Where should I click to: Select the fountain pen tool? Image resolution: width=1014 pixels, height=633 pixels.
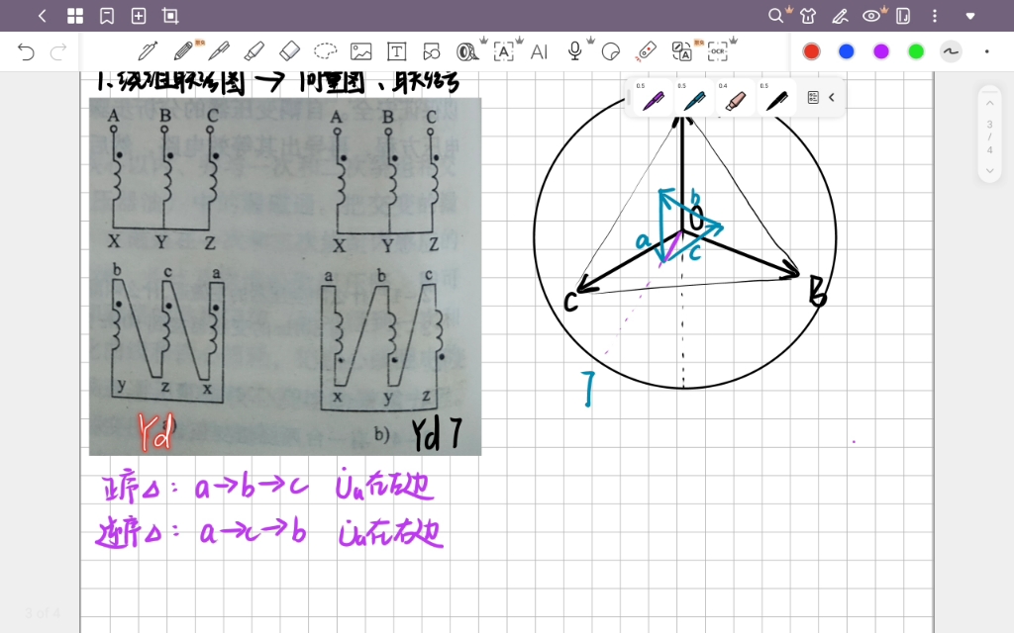(149, 51)
